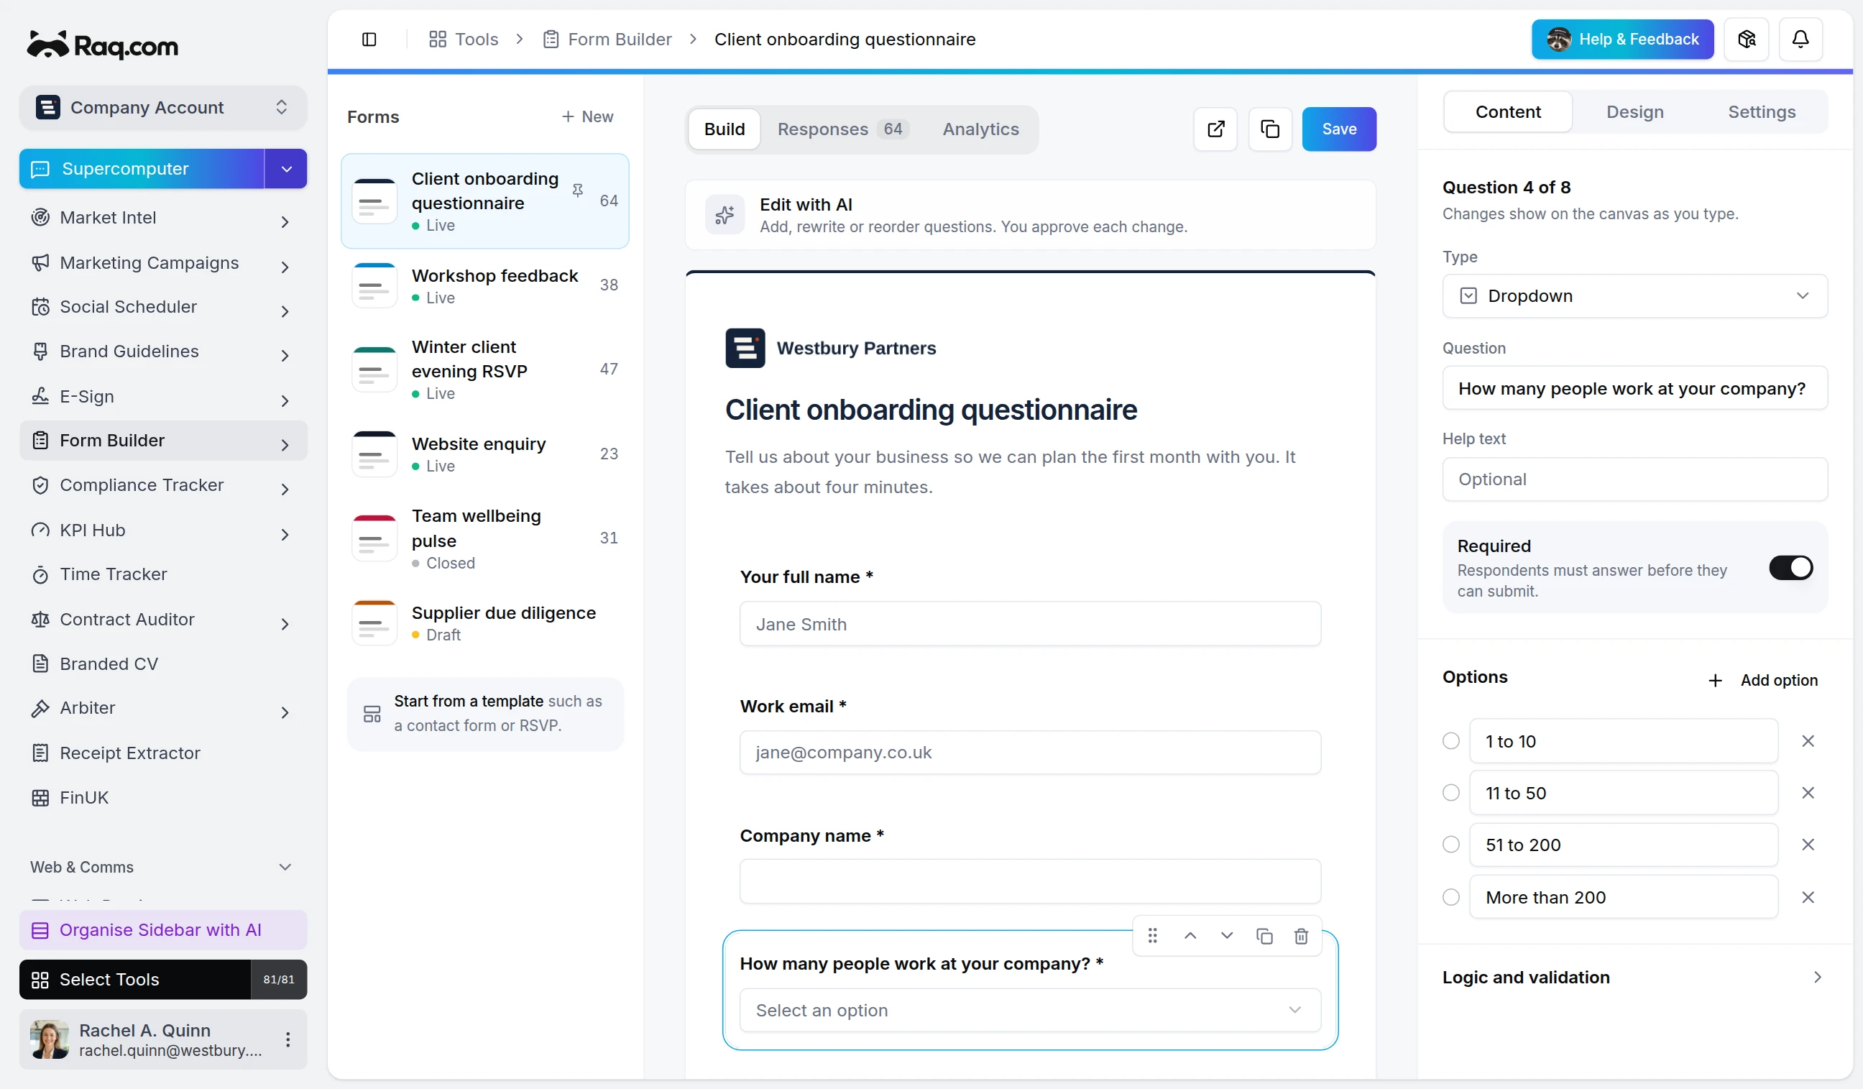The height and width of the screenshot is (1089, 1863).
Task: Select the 'More than 200' radio button
Action: pyautogui.click(x=1451, y=897)
